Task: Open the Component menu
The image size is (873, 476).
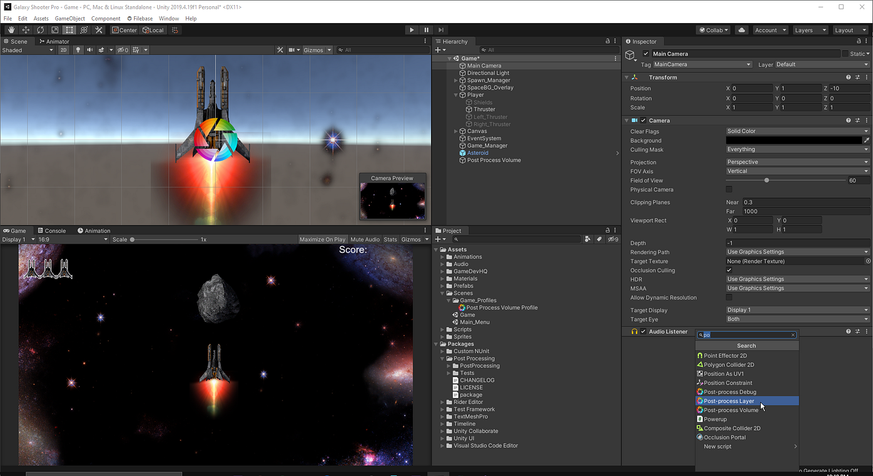Action: 105,19
